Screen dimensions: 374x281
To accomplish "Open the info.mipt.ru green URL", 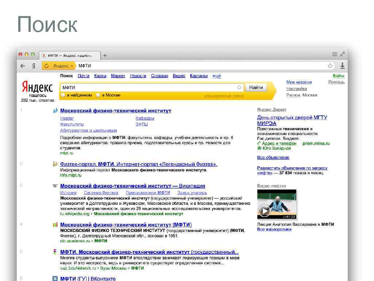I will click(x=70, y=175).
